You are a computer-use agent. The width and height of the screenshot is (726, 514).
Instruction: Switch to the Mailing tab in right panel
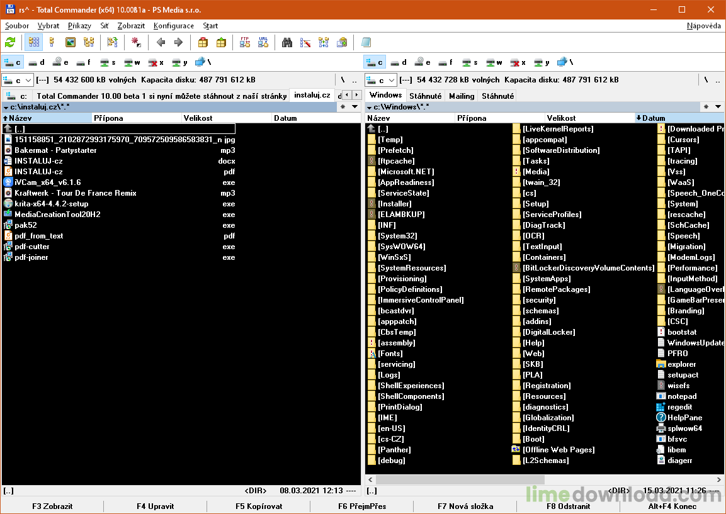tap(462, 96)
